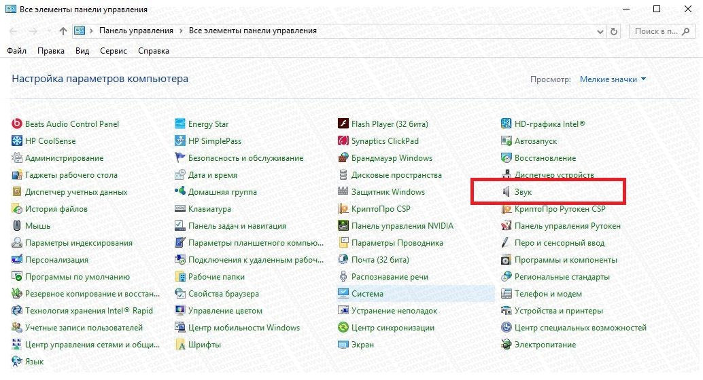Viewport: 703px width, 380px height.
Task: Click the Панель управления breadcrumb
Action: coord(136,31)
